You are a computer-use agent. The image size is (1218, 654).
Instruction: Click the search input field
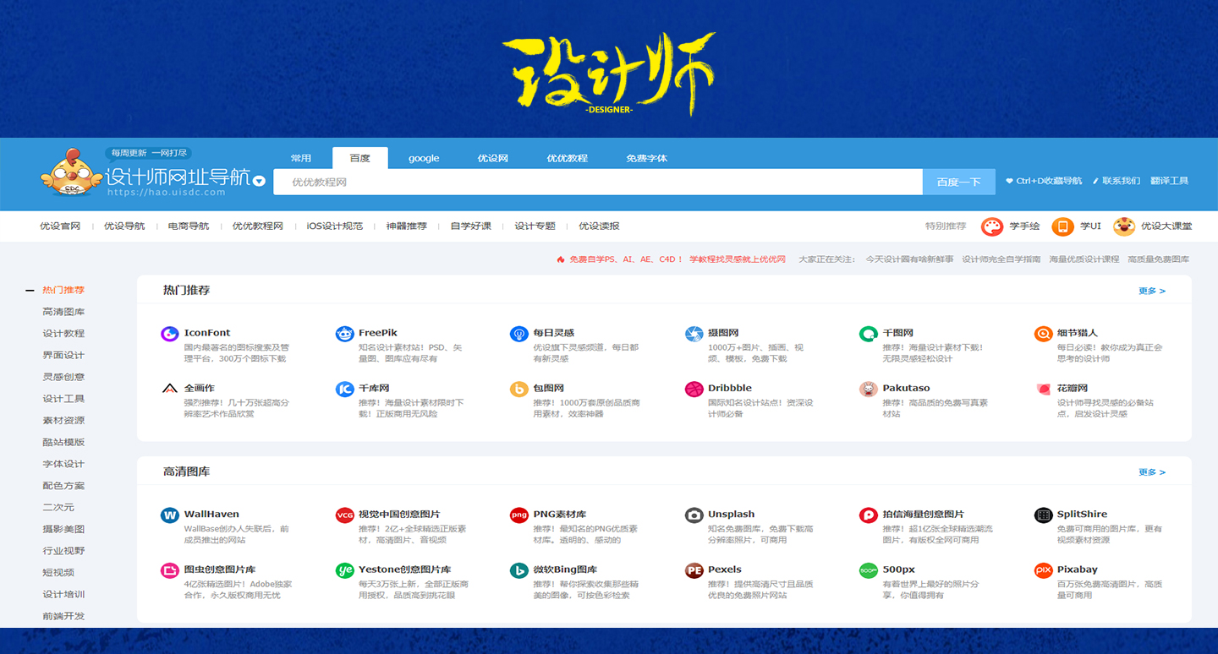(x=597, y=182)
